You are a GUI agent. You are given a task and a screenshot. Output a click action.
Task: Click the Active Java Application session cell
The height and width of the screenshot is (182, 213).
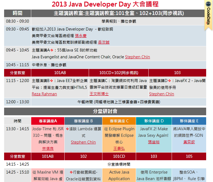pos(119,175)
